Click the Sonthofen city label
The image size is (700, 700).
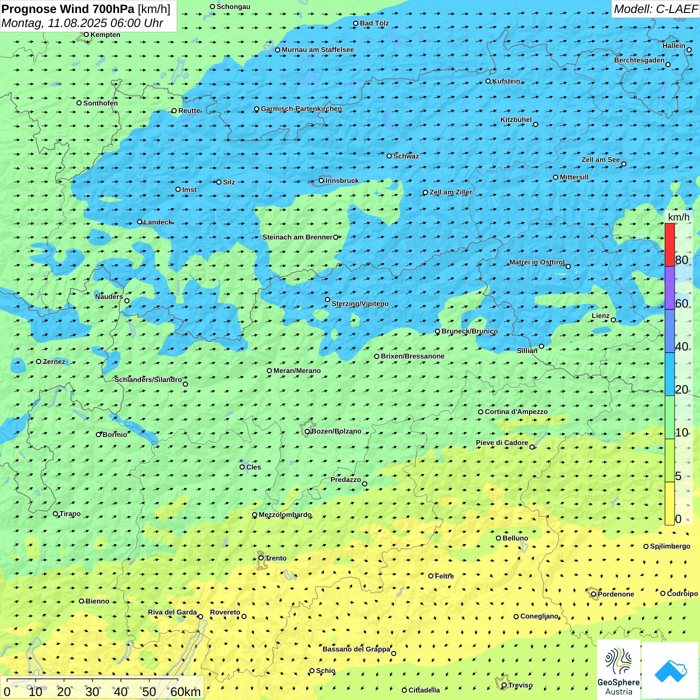coord(100,103)
